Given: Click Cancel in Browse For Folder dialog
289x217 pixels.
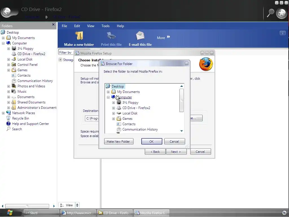Looking at the screenshot, I should click(174, 142).
